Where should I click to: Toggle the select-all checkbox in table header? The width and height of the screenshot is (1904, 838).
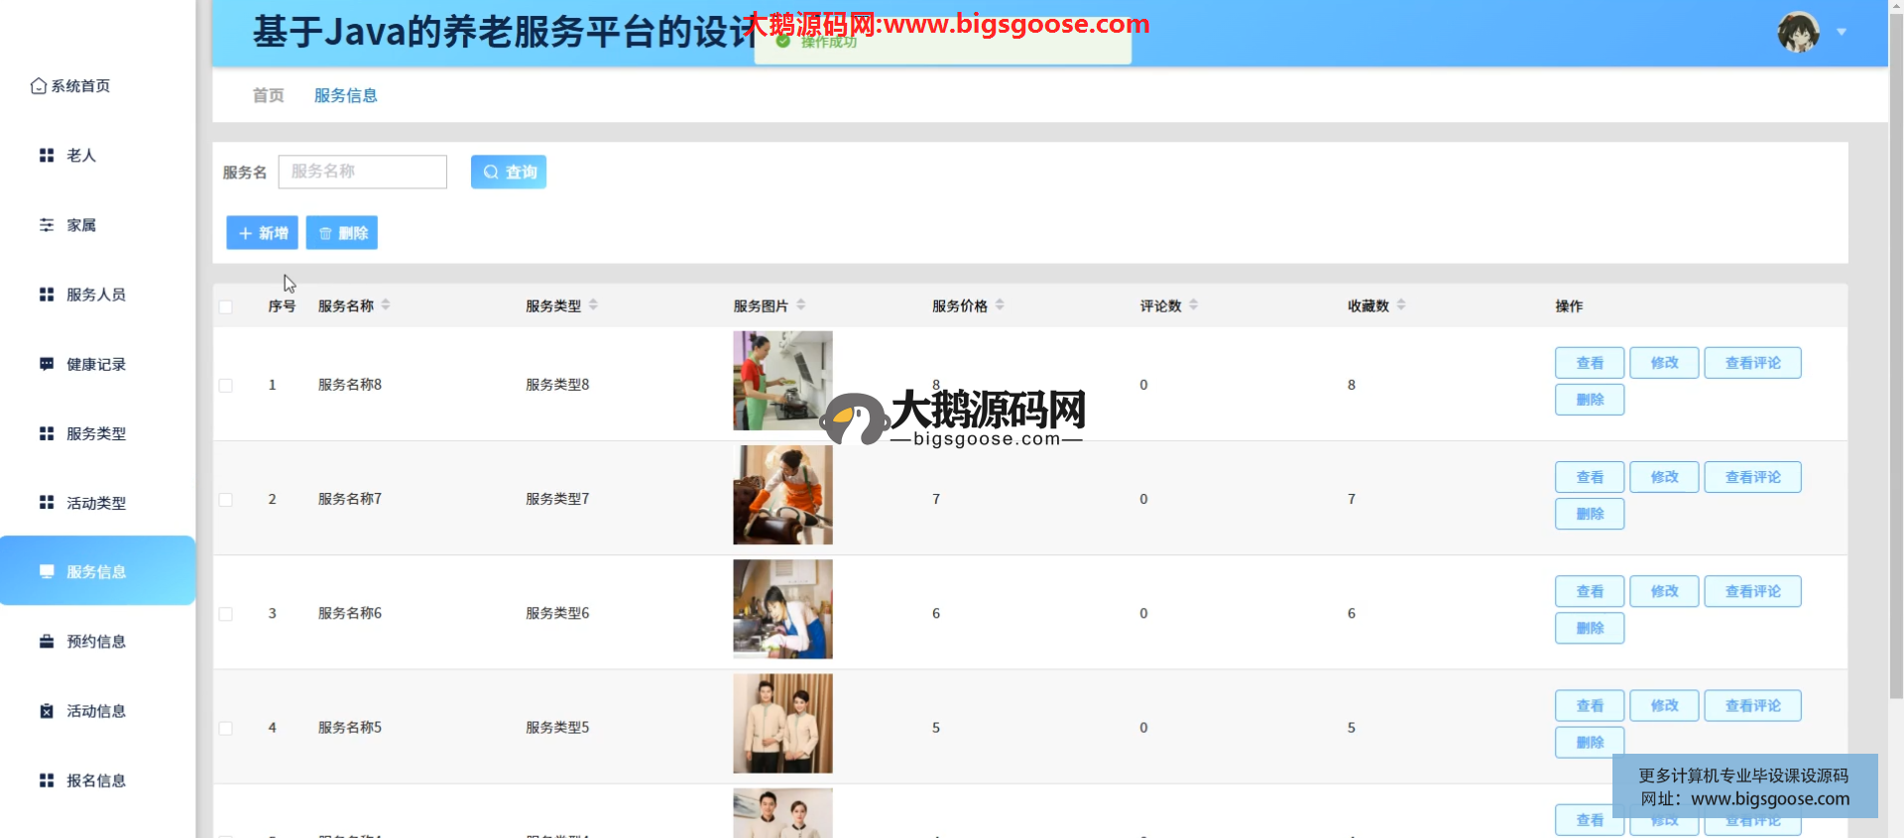point(226,306)
